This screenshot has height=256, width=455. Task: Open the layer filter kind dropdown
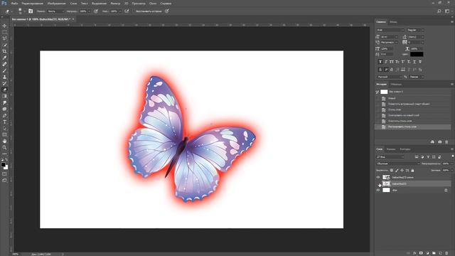click(x=390, y=157)
